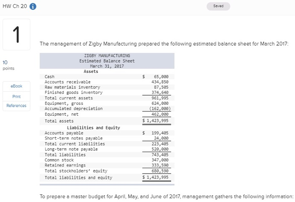
Task: Click the Assets section heading
Action: coord(91,71)
